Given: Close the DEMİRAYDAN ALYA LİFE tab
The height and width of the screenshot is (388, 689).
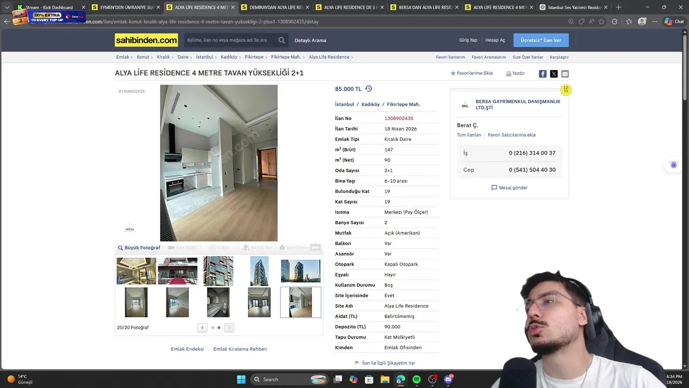Looking at the screenshot, I should pyautogui.click(x=307, y=8).
